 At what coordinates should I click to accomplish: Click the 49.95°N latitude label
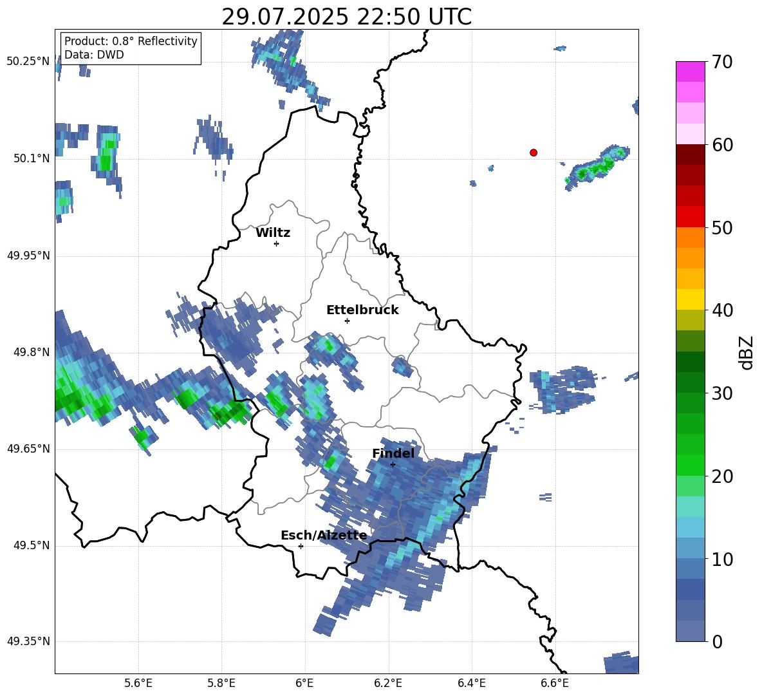point(28,256)
